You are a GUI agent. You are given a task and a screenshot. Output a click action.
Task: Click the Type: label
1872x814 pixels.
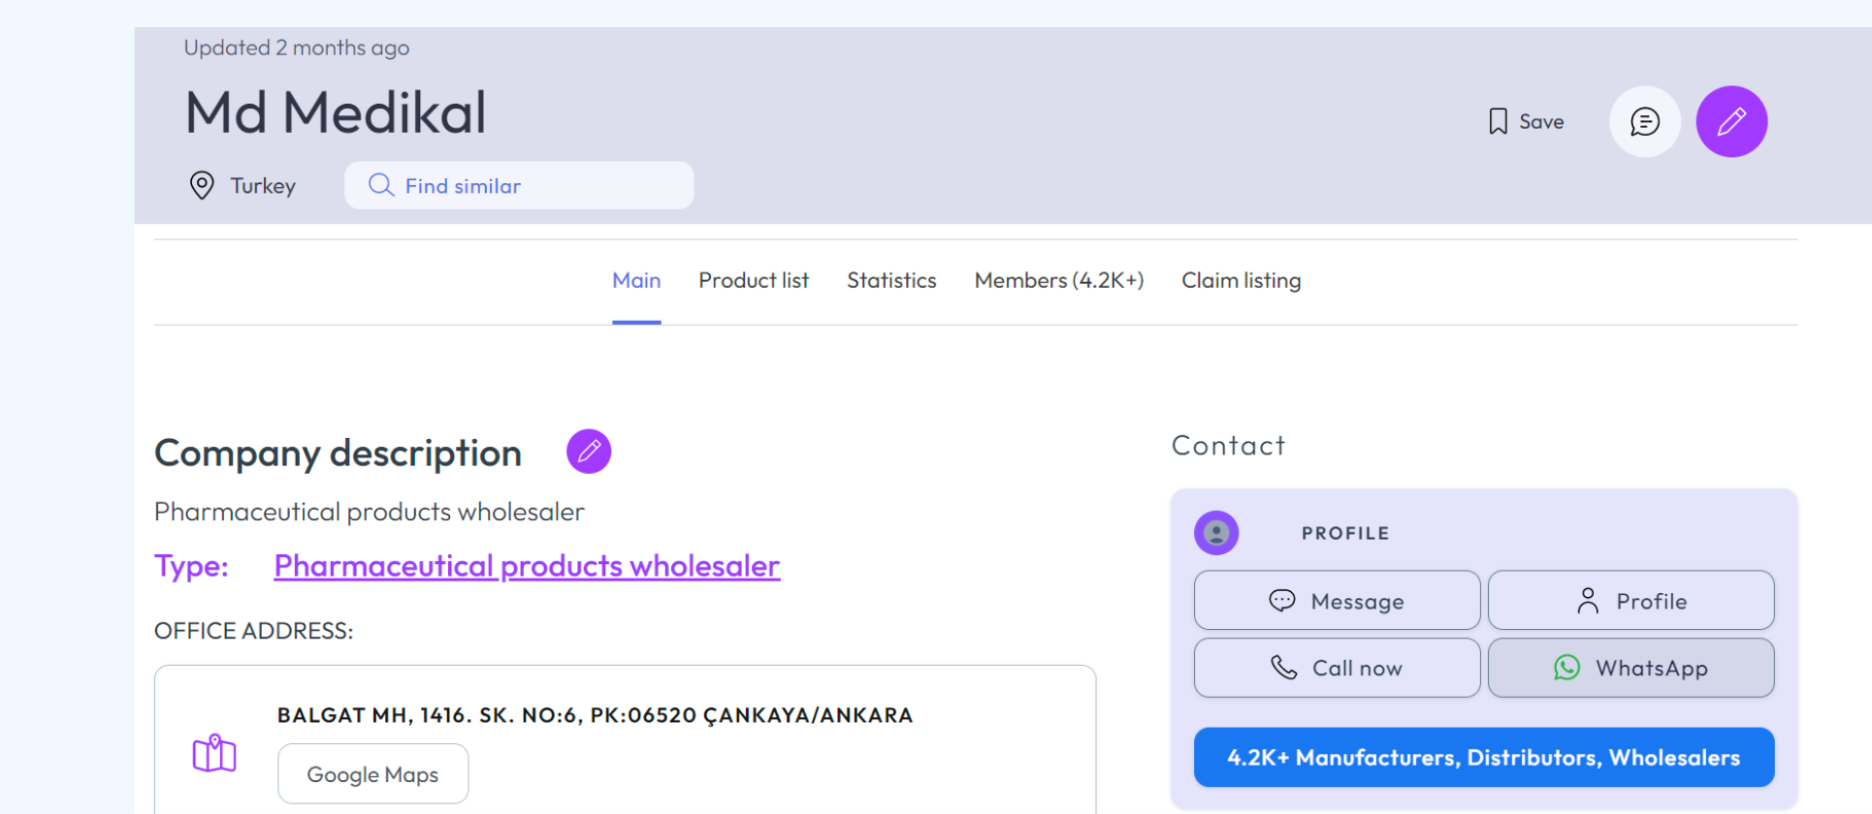tap(191, 566)
